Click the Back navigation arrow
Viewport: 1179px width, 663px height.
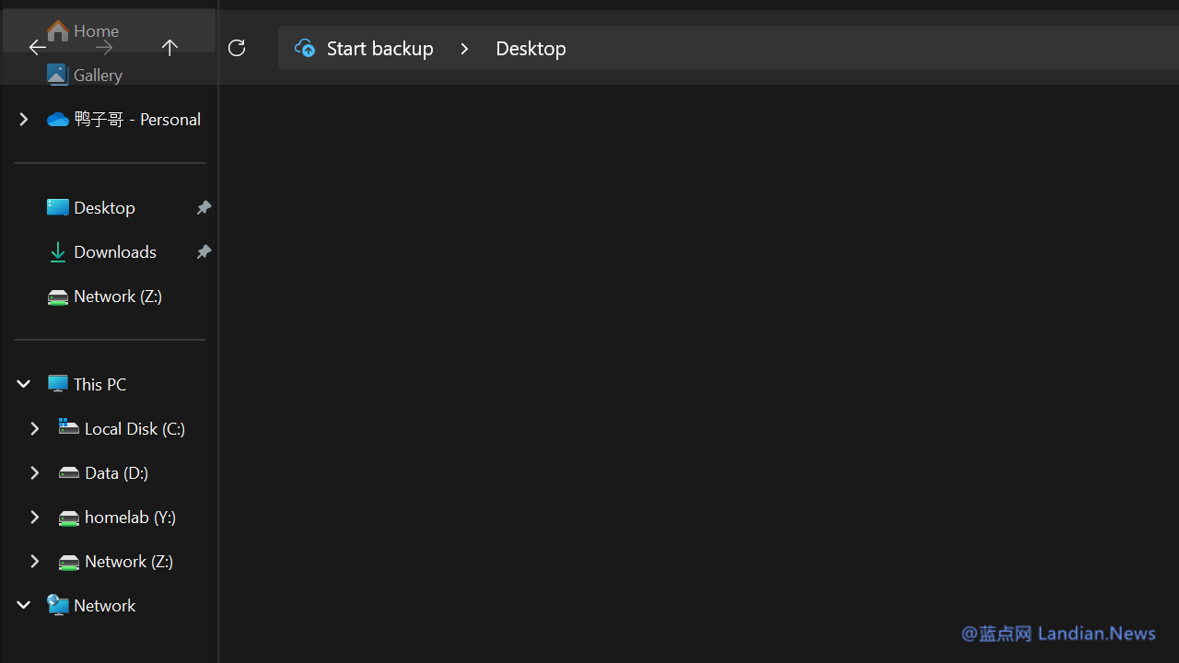tap(37, 47)
